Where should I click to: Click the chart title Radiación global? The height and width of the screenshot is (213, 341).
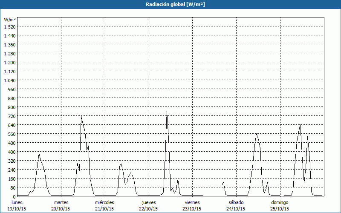[170, 4]
